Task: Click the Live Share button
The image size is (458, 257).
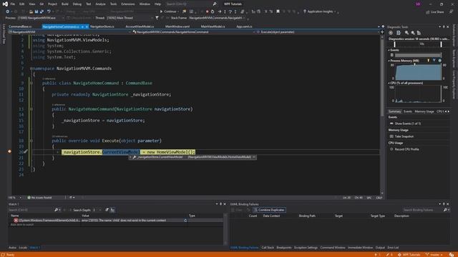Action: [435, 12]
